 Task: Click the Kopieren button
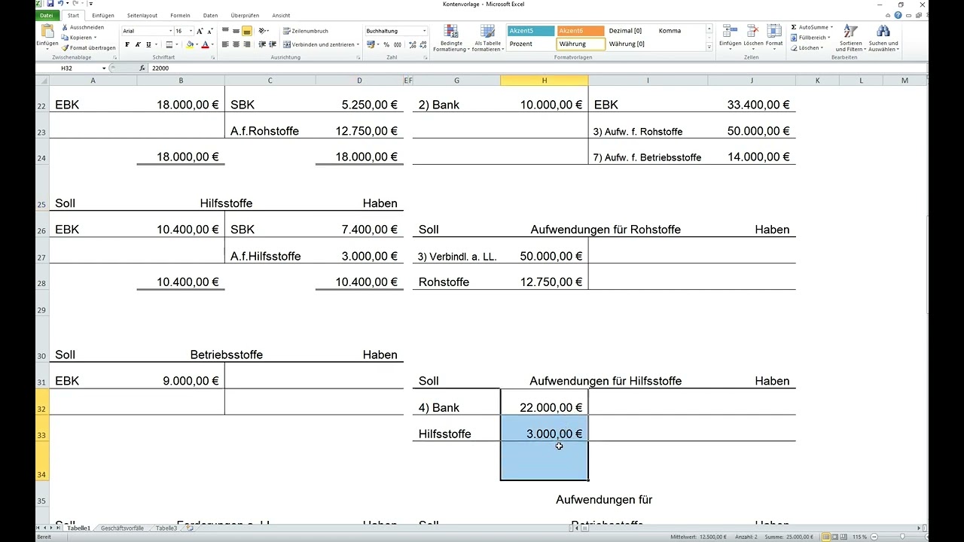(80, 37)
